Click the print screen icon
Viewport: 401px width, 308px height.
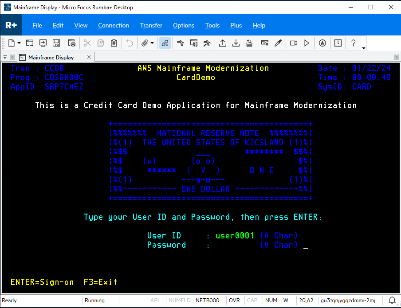click(71, 43)
